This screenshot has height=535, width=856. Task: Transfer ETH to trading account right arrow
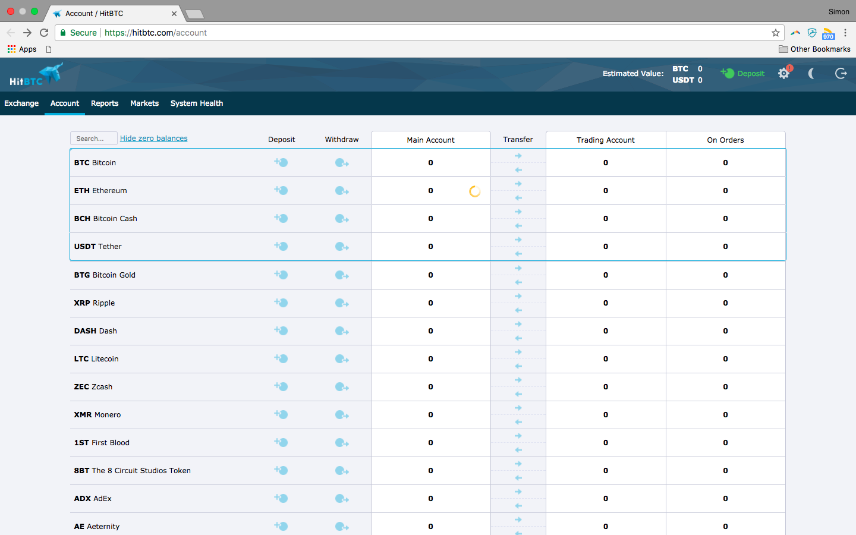tap(518, 184)
